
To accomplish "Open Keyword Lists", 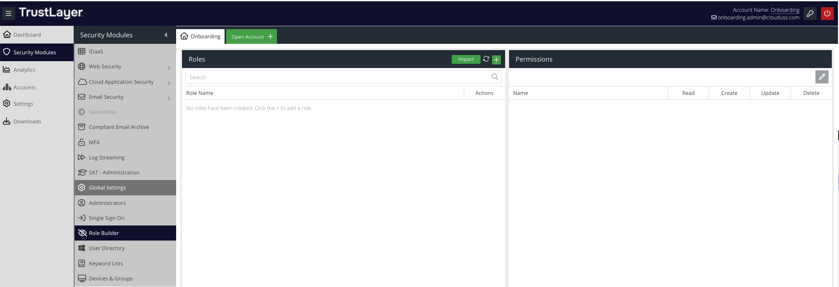I will tap(125, 263).
